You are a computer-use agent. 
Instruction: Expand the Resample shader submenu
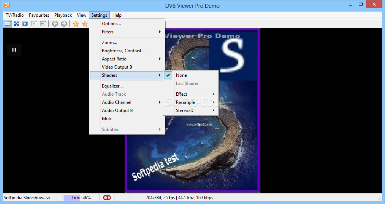pyautogui.click(x=191, y=102)
